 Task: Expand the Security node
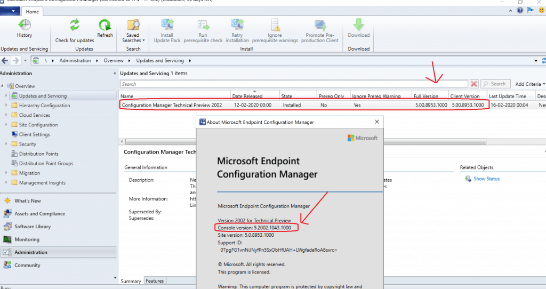(x=6, y=144)
